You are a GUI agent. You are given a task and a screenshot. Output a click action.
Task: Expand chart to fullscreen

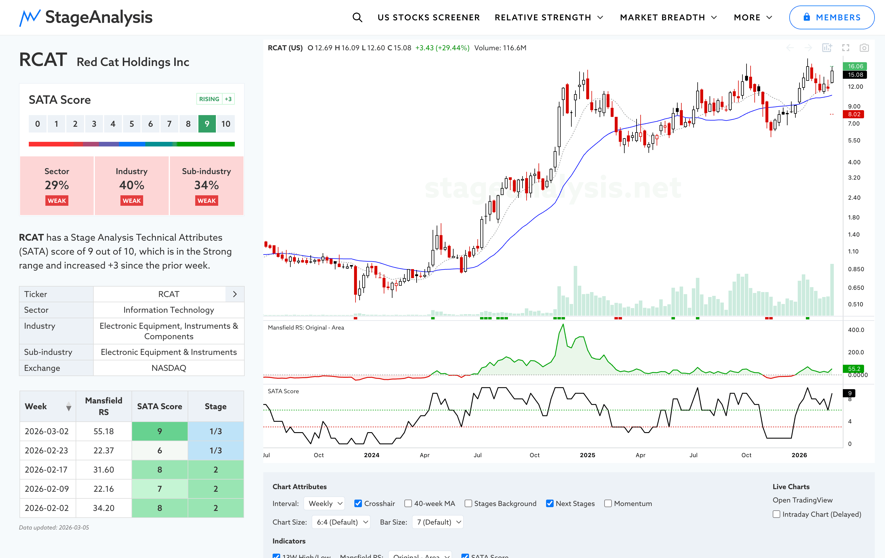point(846,48)
